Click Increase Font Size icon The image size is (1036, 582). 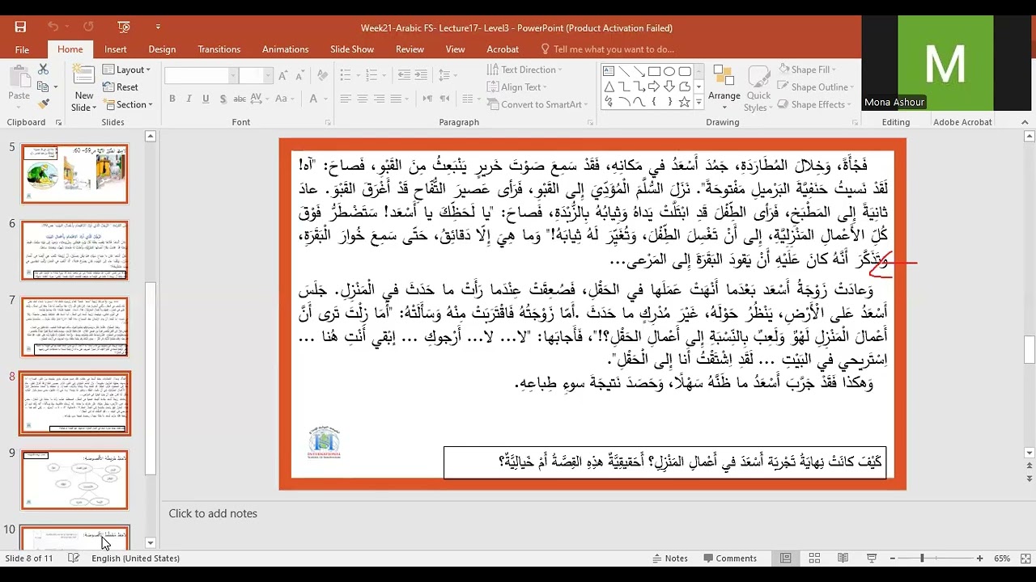pos(283,75)
